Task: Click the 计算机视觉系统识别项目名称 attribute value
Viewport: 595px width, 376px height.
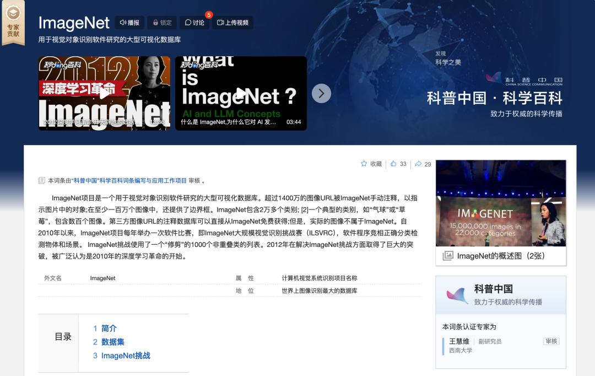Action: pos(320,278)
